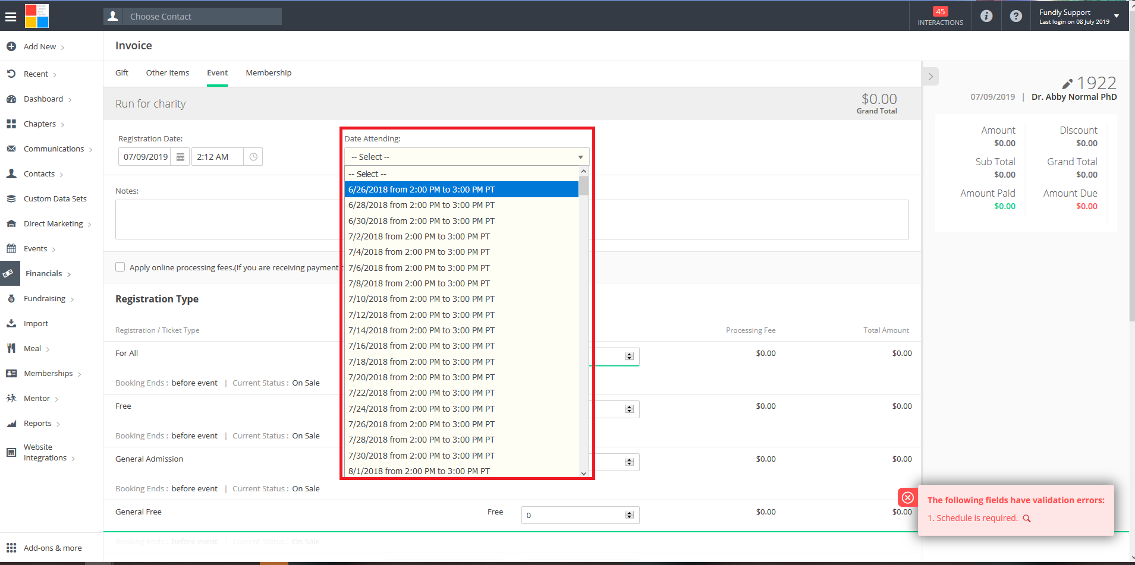Screen dimensions: 1135x565
Task: Click the Choose Contact search field
Action: point(202,17)
